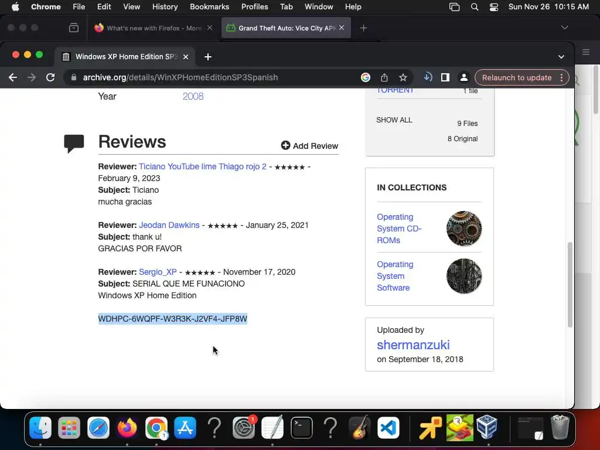Click the site lock icon

[x=73, y=77]
